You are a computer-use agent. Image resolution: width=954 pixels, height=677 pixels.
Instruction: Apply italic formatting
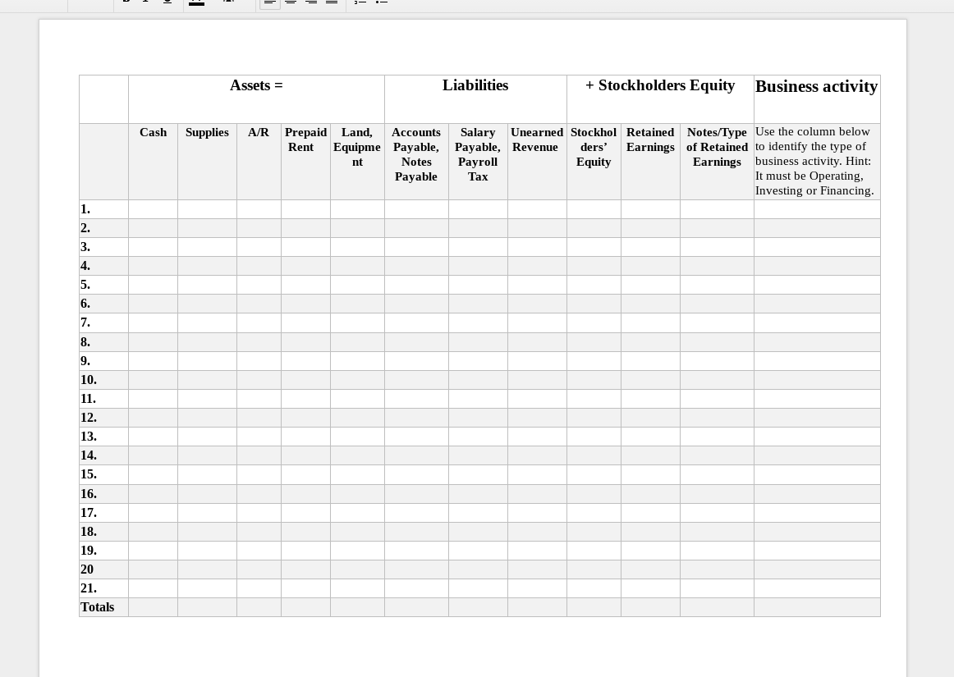coord(146,2)
